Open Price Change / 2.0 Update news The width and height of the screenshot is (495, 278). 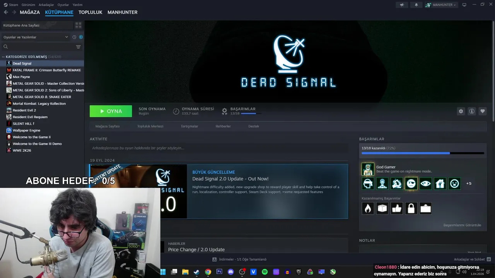196,249
